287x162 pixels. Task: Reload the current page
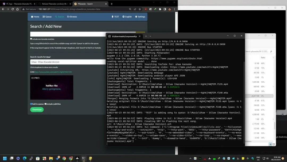coord(13,9)
